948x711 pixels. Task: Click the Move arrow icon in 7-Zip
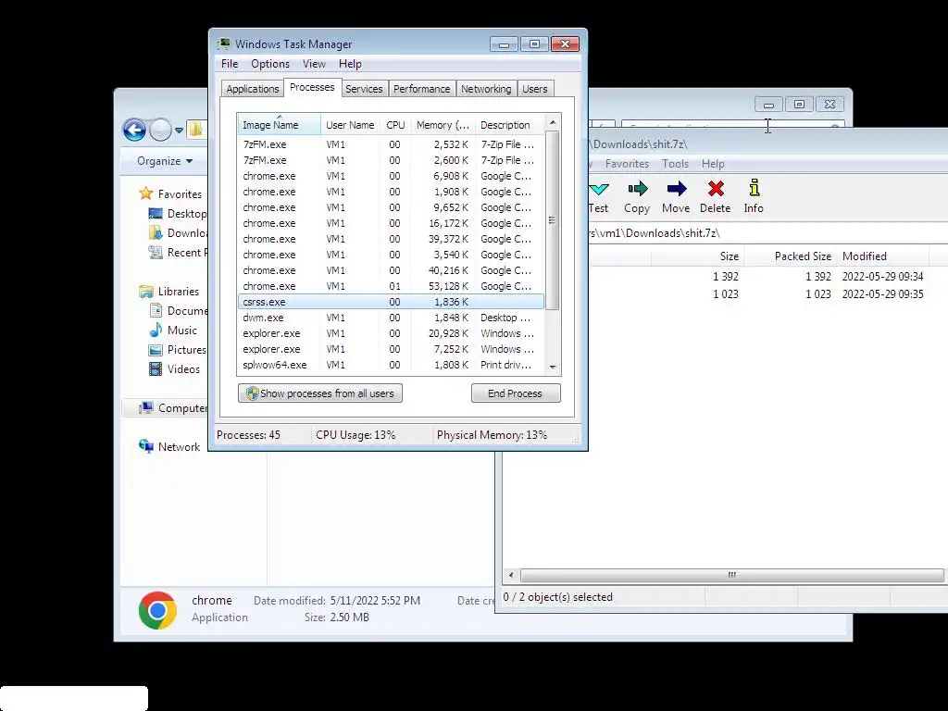(x=676, y=189)
